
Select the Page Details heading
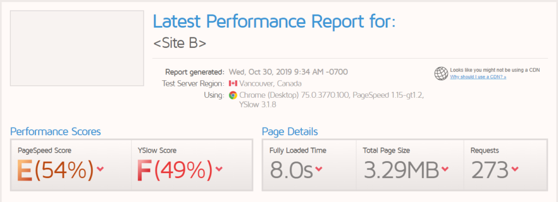290,132
